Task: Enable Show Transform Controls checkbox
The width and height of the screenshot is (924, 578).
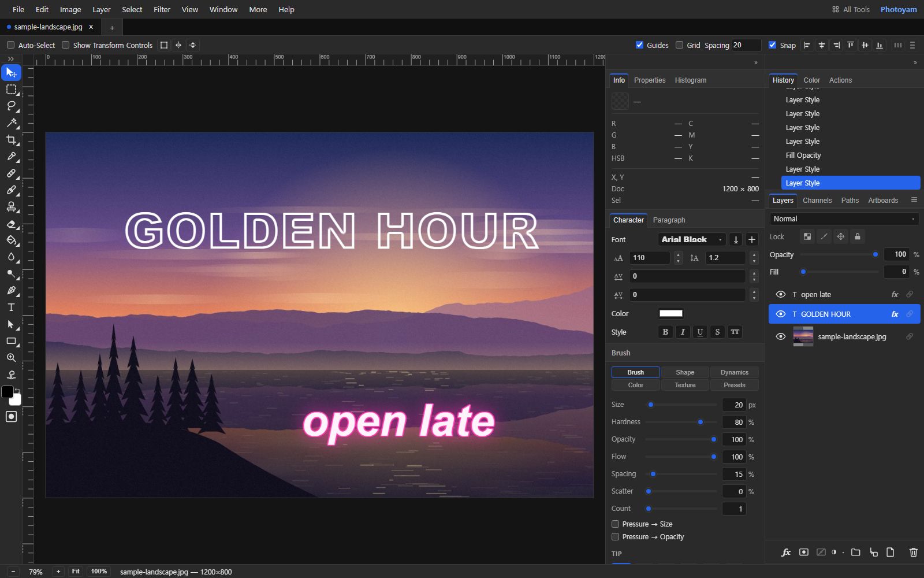Action: 65,45
